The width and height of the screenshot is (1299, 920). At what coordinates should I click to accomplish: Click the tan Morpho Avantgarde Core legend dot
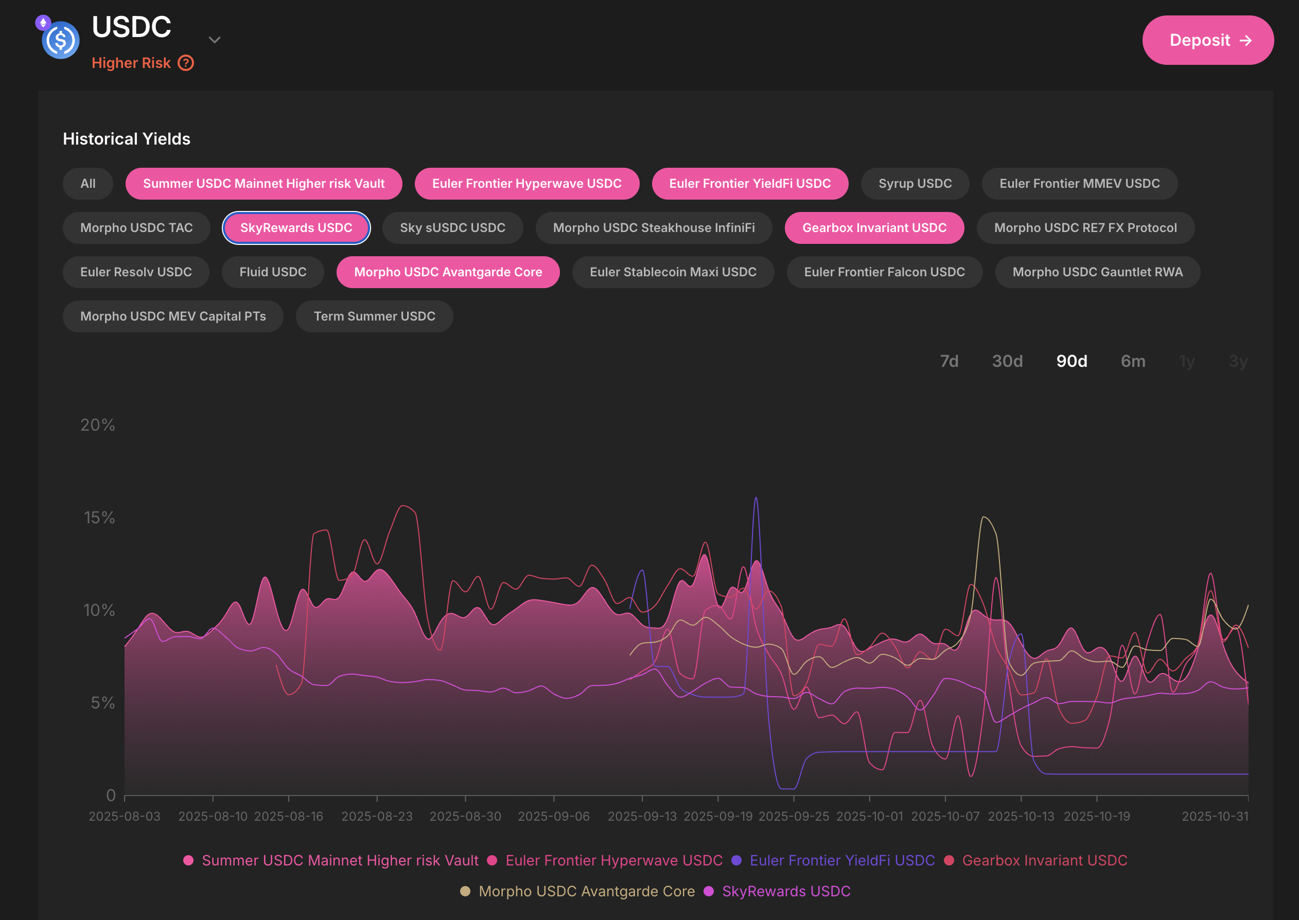point(465,891)
